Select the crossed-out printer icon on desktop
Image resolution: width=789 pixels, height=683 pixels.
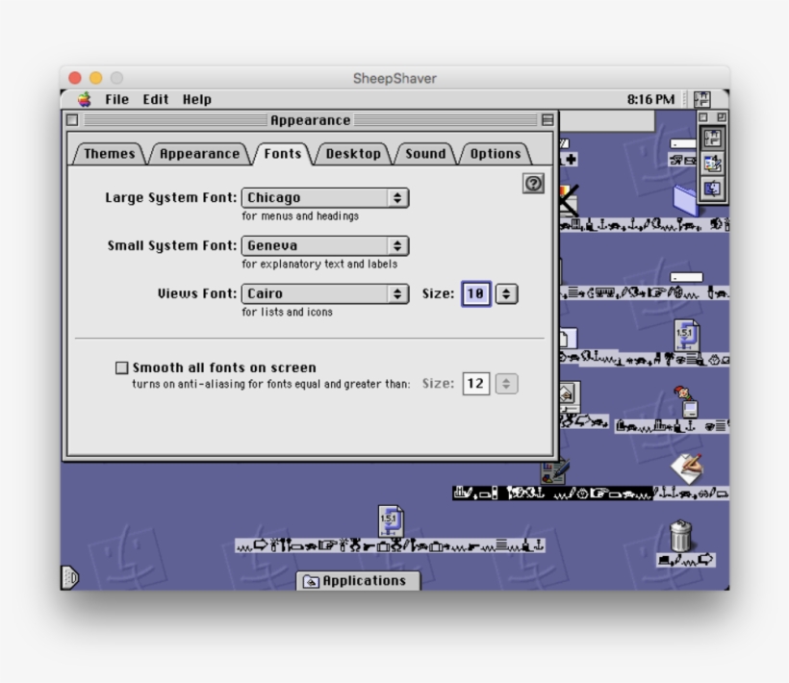(569, 200)
